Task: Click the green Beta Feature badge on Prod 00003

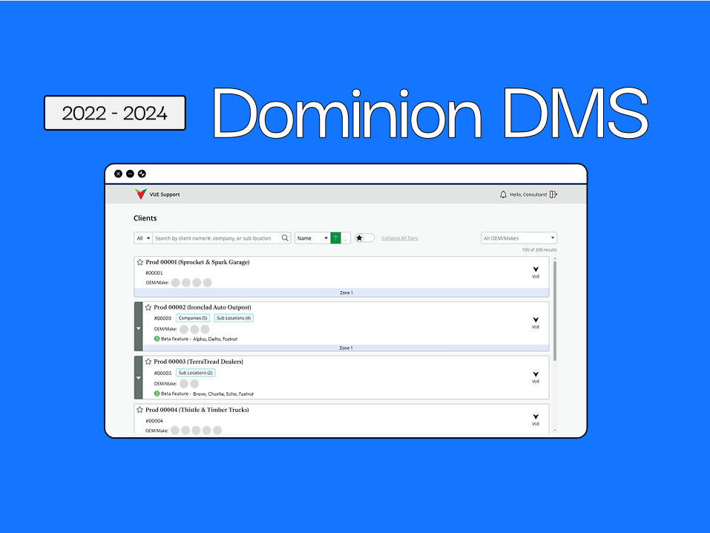Action: click(157, 393)
